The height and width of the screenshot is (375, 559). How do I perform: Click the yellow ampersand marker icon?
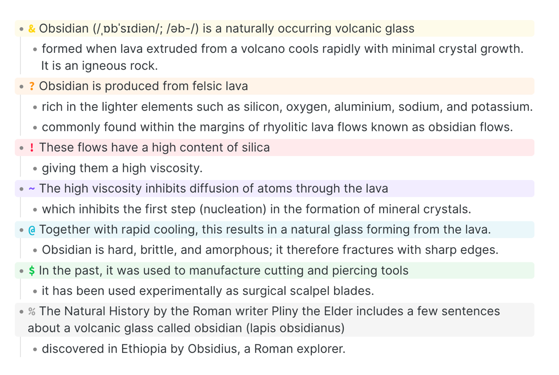tap(32, 29)
